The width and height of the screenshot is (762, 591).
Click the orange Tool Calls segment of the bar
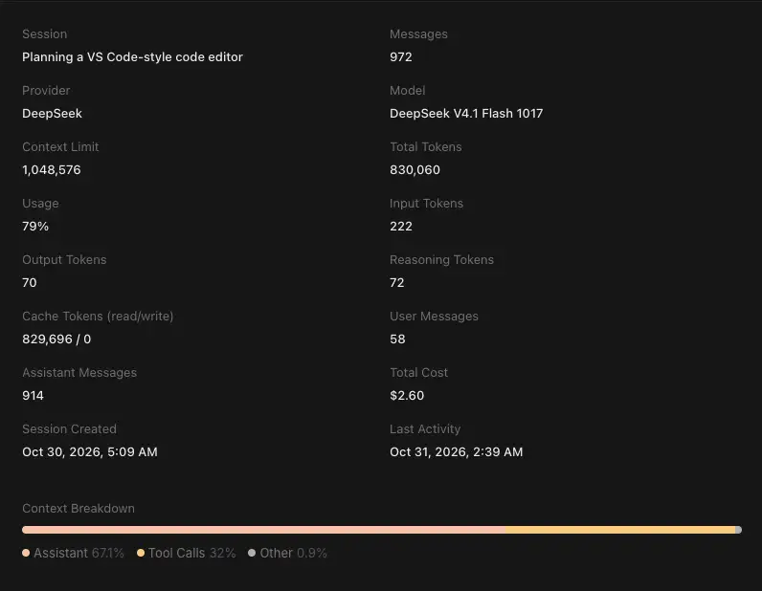[x=620, y=530]
